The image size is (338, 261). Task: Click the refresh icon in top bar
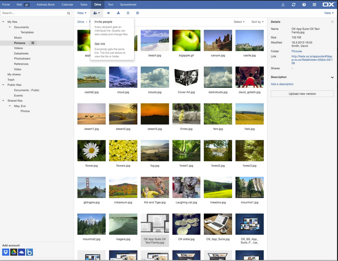point(294,5)
